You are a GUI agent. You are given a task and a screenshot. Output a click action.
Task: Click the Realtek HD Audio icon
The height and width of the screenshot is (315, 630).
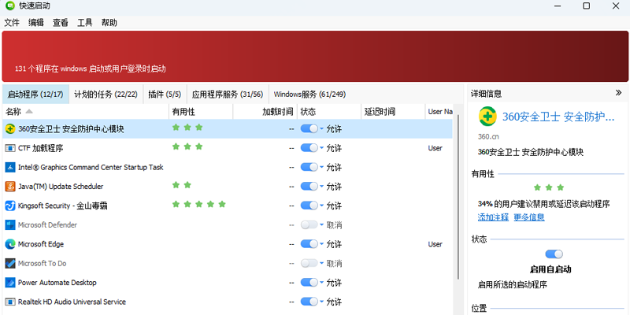(x=10, y=302)
